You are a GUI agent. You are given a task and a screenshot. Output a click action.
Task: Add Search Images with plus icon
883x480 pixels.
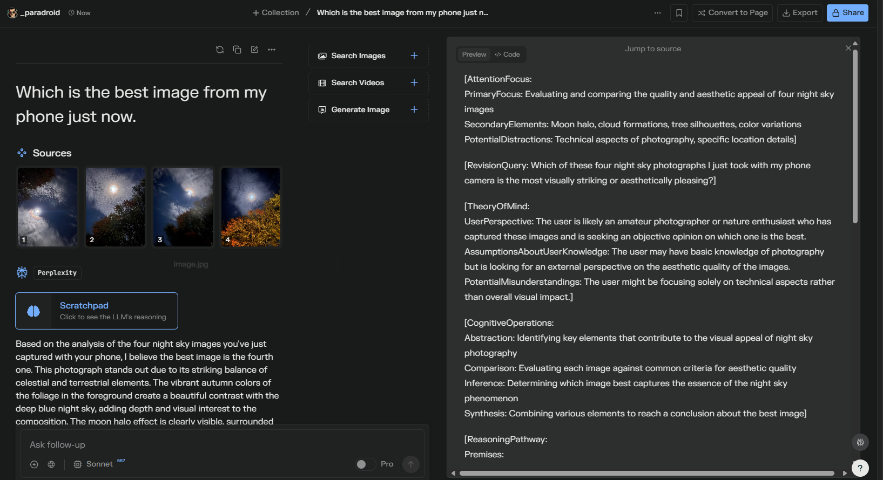(x=414, y=56)
